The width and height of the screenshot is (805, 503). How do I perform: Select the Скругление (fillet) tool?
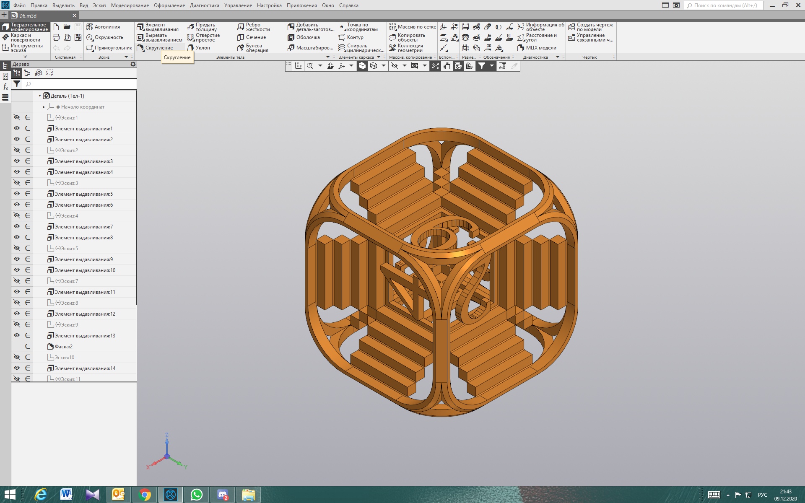coord(155,48)
